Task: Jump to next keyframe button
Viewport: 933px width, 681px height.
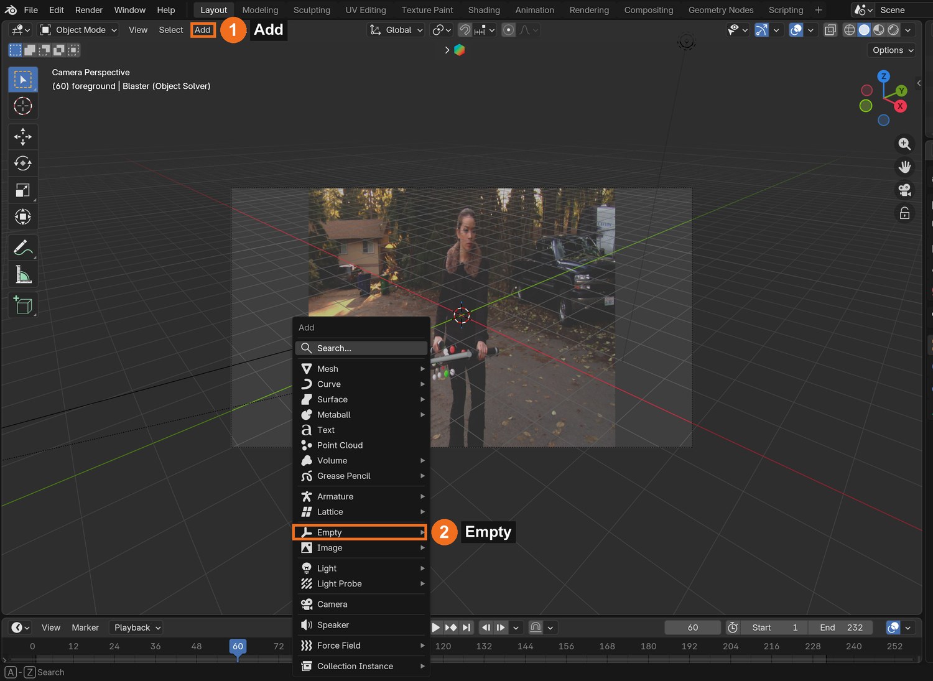Action: [451, 628]
